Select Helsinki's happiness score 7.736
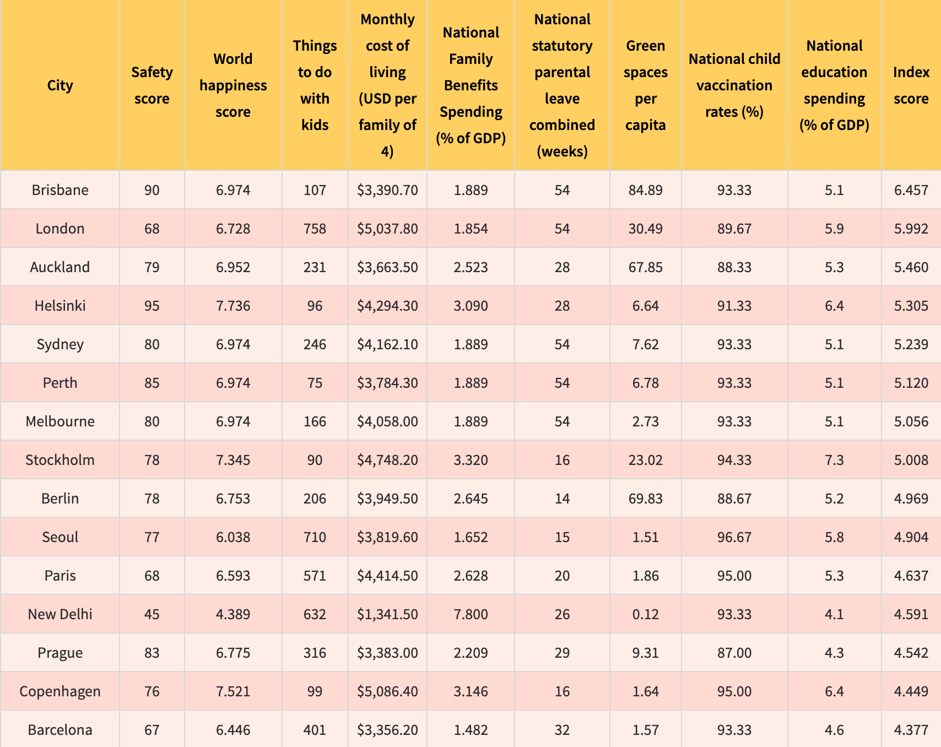The height and width of the screenshot is (747, 941). [233, 306]
